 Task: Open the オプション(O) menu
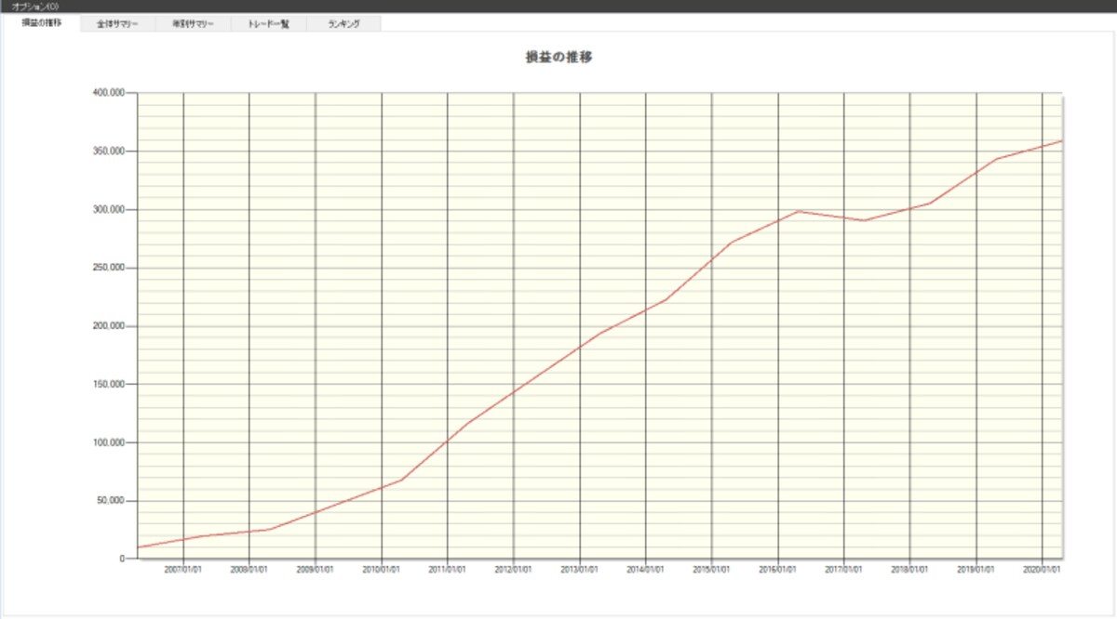(x=35, y=6)
